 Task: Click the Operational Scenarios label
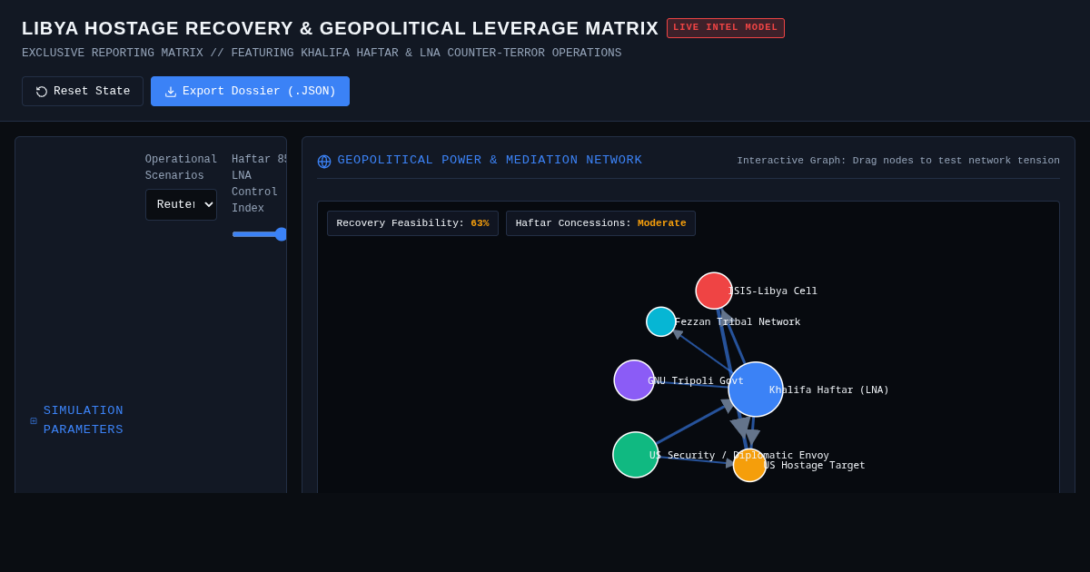click(x=181, y=168)
